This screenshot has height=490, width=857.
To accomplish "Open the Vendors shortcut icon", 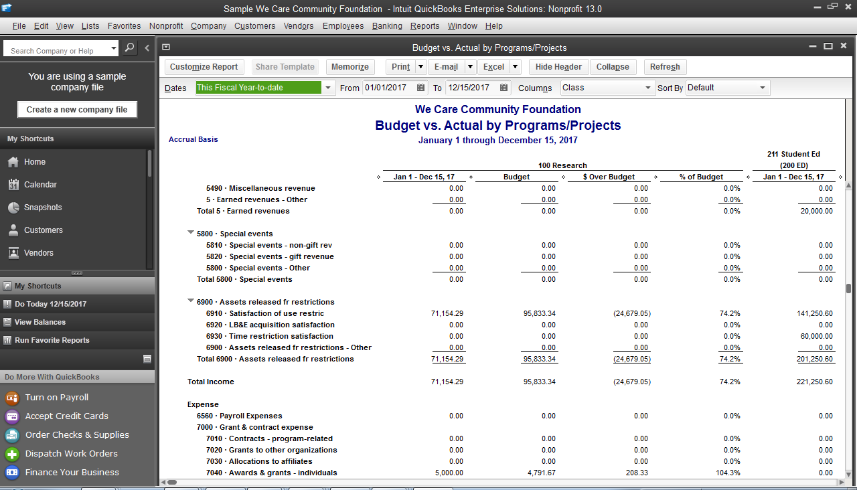I will [x=13, y=253].
